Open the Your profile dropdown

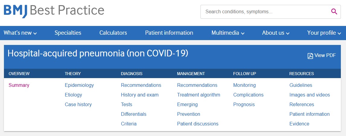(x=324, y=33)
